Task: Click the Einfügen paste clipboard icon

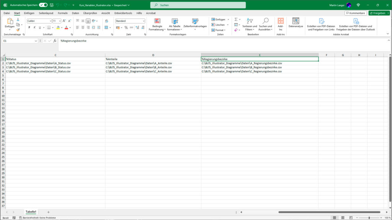Action: click(x=10, y=21)
